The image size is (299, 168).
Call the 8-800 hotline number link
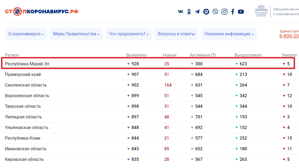289,36
